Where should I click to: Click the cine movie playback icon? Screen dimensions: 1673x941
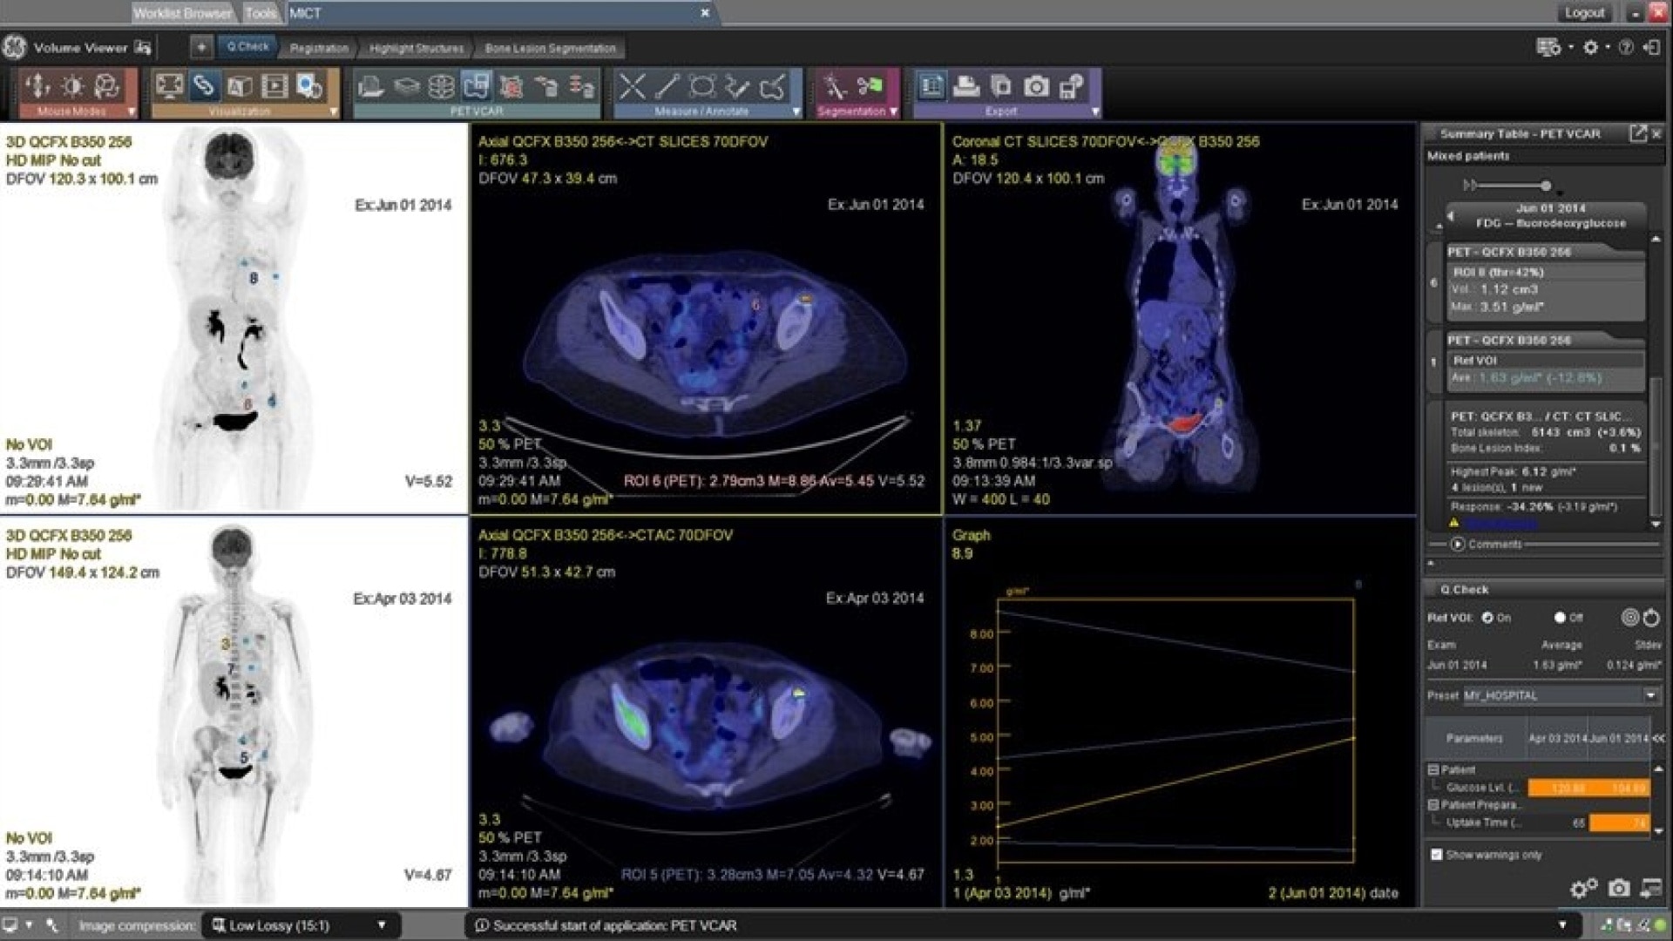tap(274, 86)
